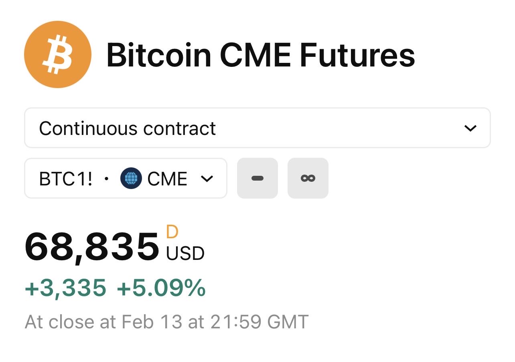Expand the Continuous contract chevron arrow
Viewport: 515px width, 362px height.
[470, 128]
